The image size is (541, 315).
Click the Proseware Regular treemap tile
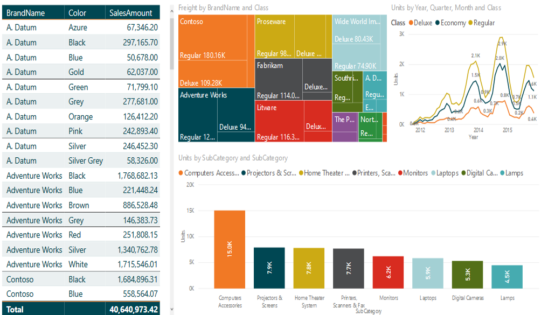coord(275,37)
